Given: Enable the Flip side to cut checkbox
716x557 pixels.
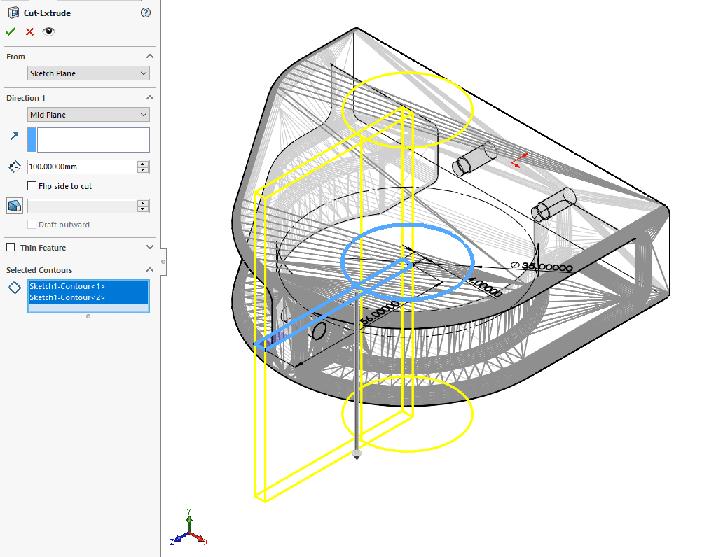Looking at the screenshot, I should [31, 186].
